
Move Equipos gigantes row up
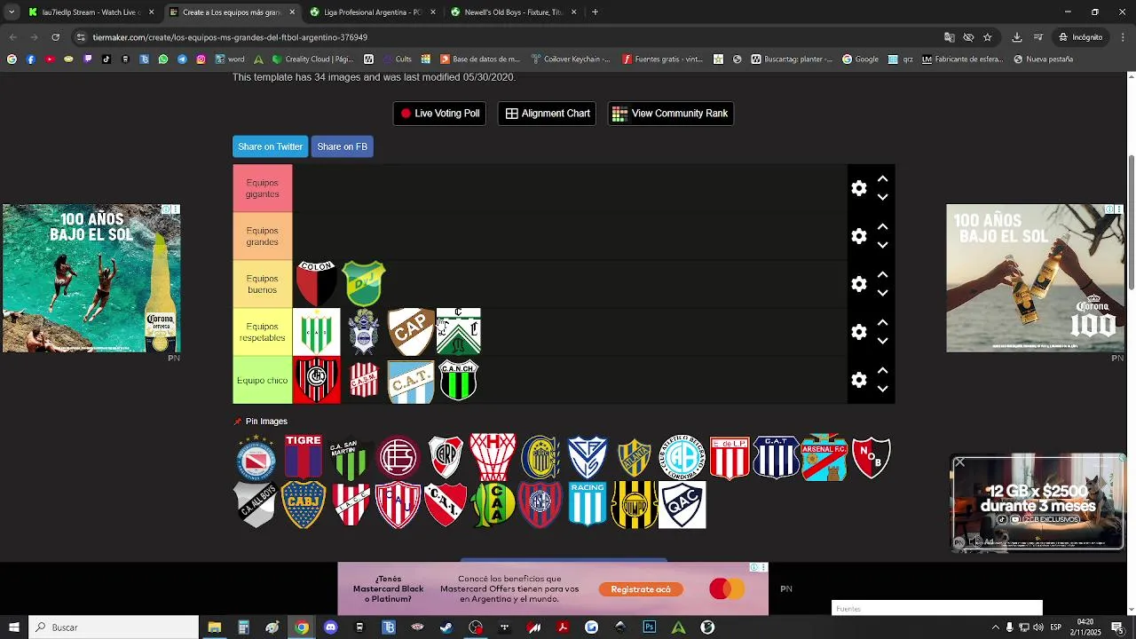click(882, 178)
